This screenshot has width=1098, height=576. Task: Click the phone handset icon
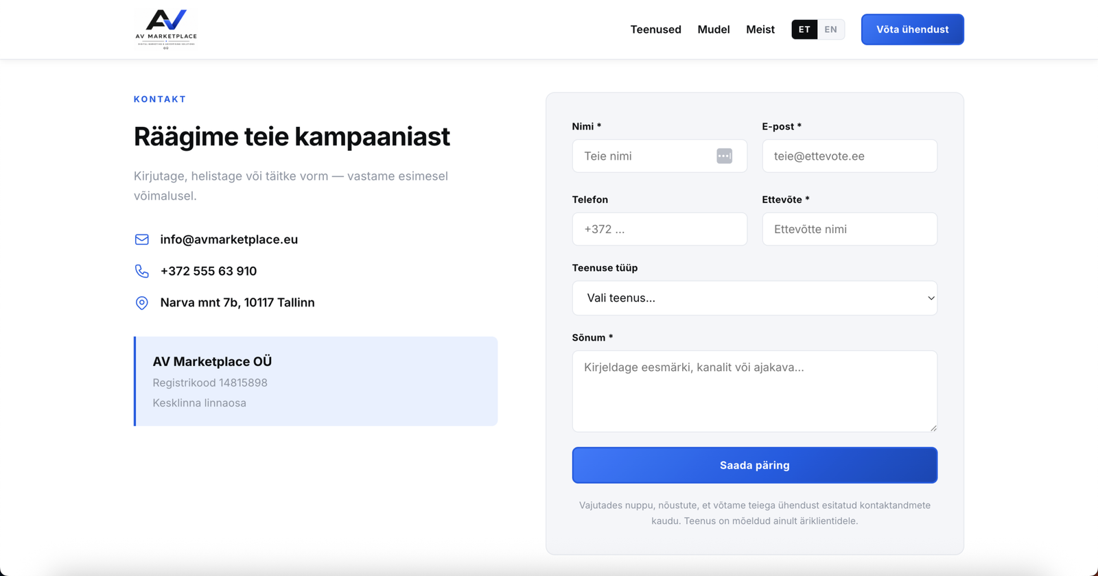click(x=142, y=271)
